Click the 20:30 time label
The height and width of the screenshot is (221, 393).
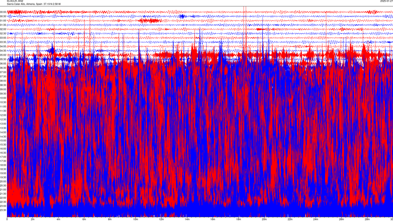[3, 185]
